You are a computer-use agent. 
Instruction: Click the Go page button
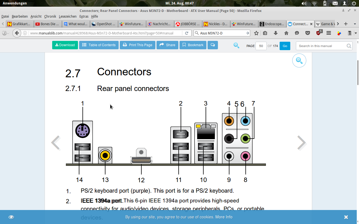[x=285, y=46]
